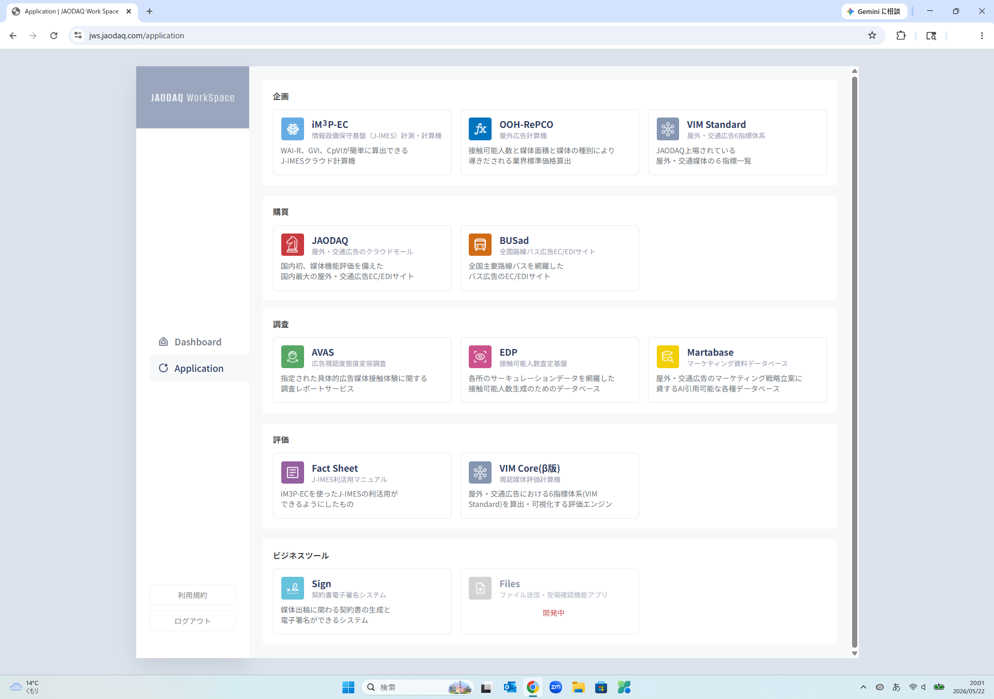Screen dimensions: 994x699
Task: Open the AVAS title link
Action: 323,352
